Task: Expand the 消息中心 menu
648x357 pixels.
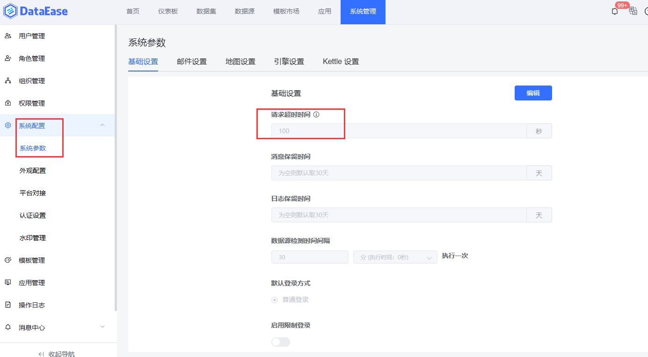Action: click(x=102, y=327)
